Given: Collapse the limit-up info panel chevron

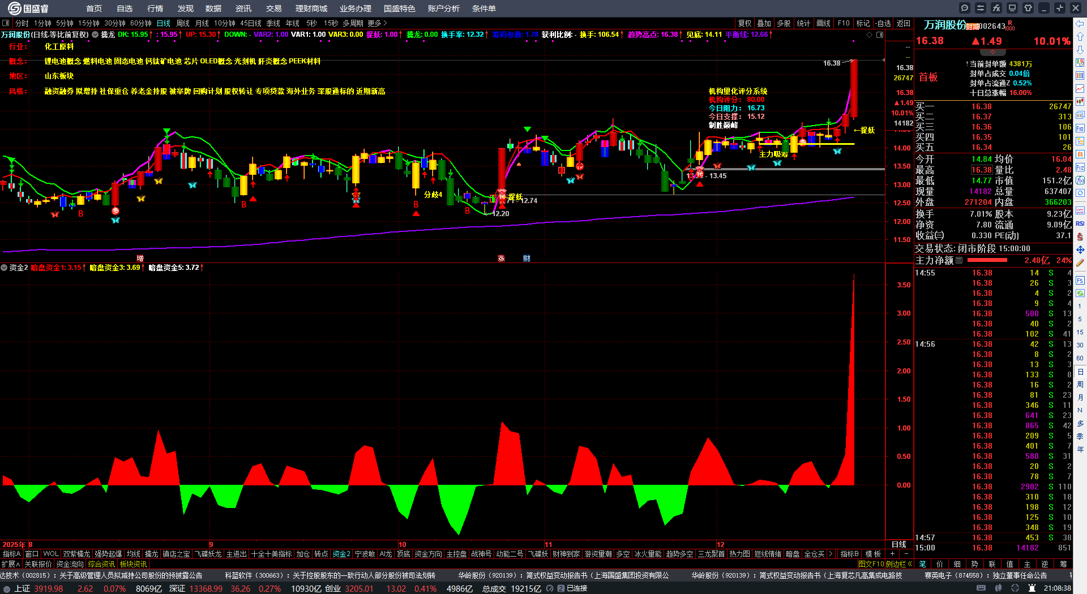Looking at the screenshot, I should coord(992,52).
